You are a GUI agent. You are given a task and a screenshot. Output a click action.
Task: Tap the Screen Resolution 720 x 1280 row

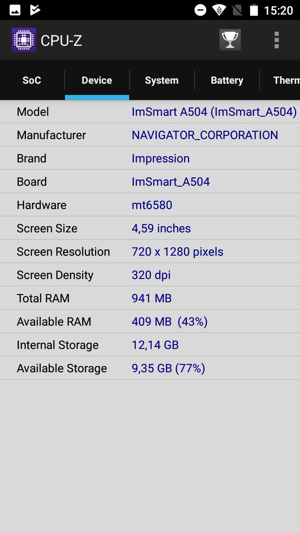pyautogui.click(x=150, y=252)
